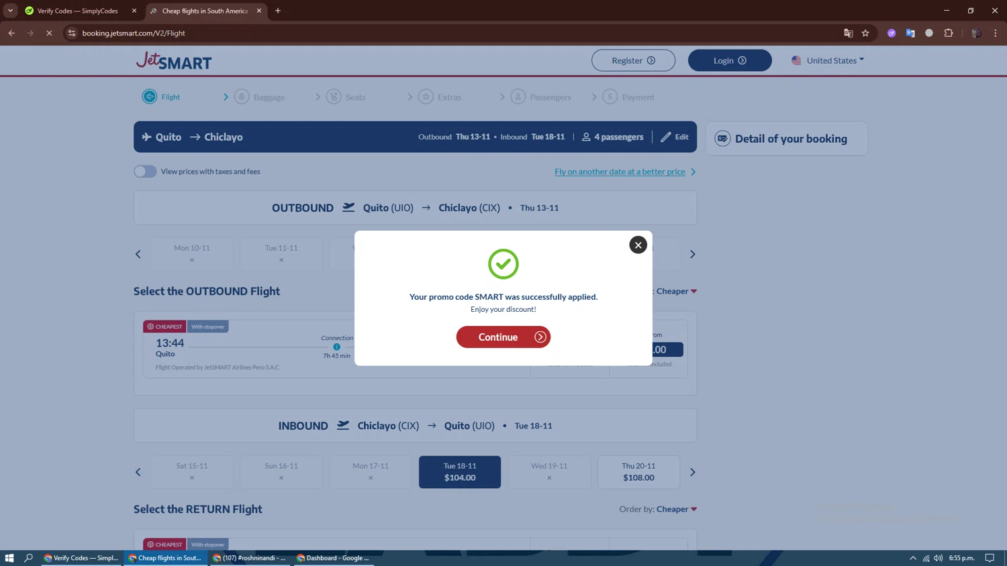Close the Verify Codes browser tab
Viewport: 1007px width, 566px height.
[x=134, y=11]
